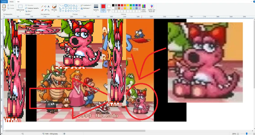This screenshot has width=255, height=135.
Task: Open the Archivo menu
Action: coord(4,2)
